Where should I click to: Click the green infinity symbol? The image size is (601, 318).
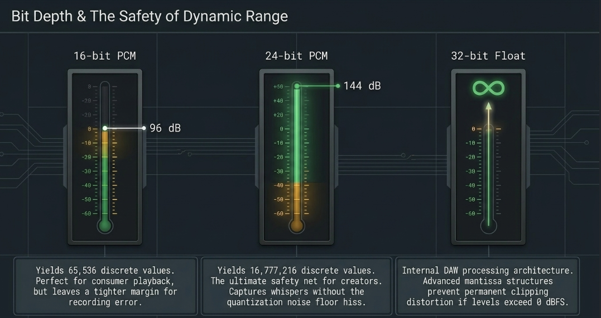[x=488, y=89]
